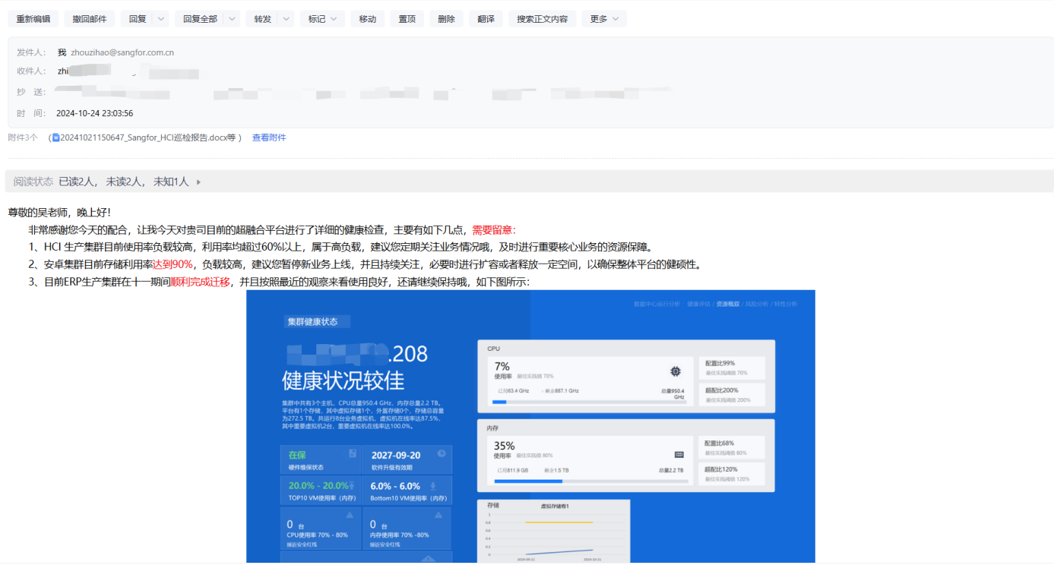The image size is (1054, 565).
Task: Expand the 阅读状态 read status details
Action: point(197,181)
